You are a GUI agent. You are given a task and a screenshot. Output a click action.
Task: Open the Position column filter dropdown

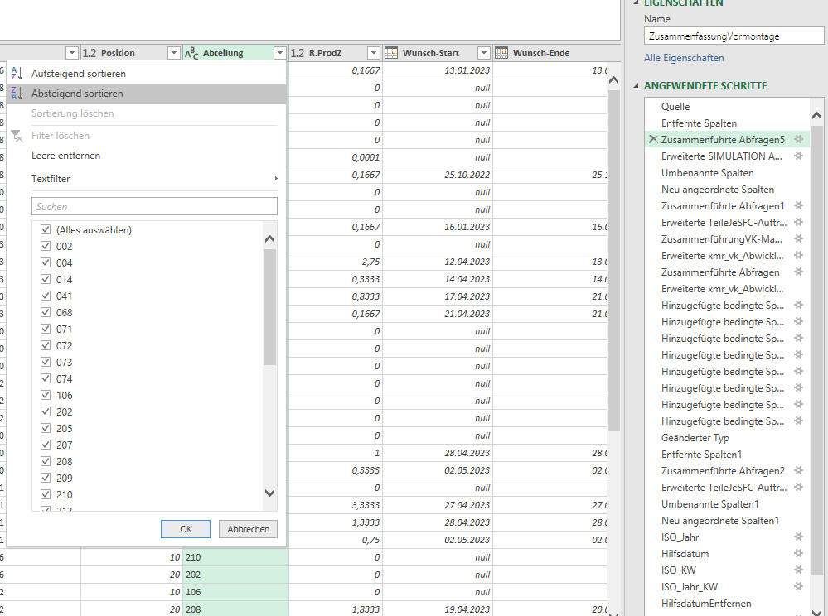[x=174, y=53]
